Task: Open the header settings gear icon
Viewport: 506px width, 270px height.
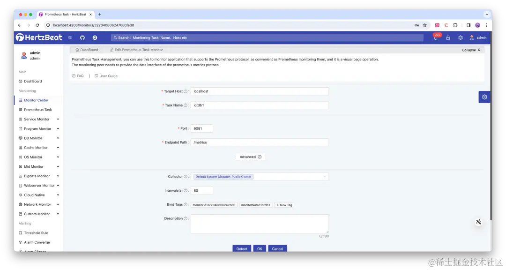Action: point(461,38)
